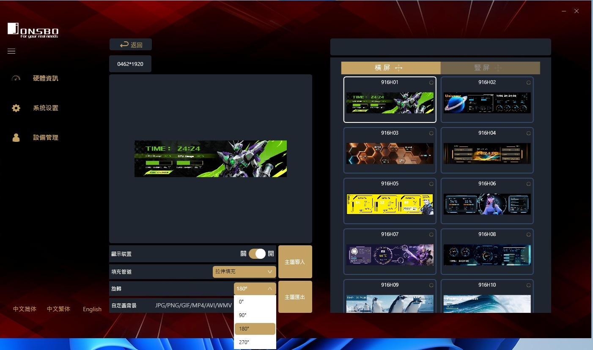Viewport: 593px width, 350px height.
Task: Select 90° rotation option
Action: pos(255,315)
